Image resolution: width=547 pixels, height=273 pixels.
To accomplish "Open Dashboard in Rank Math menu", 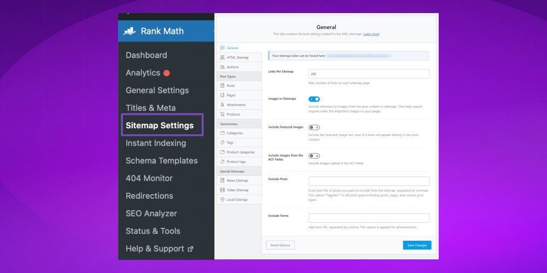I will 146,55.
